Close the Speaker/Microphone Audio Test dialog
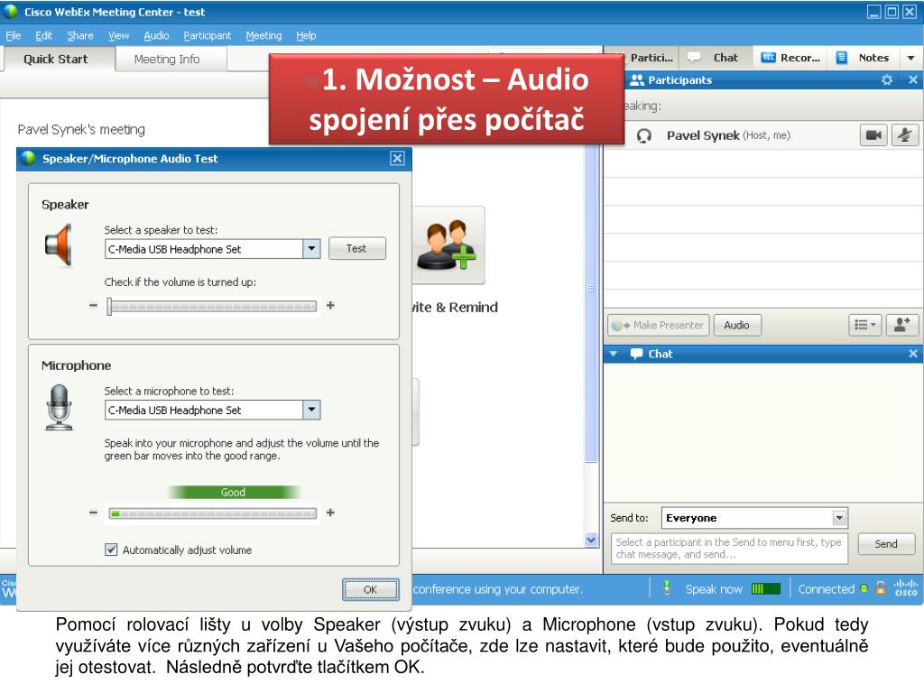924x693 pixels. [x=398, y=159]
